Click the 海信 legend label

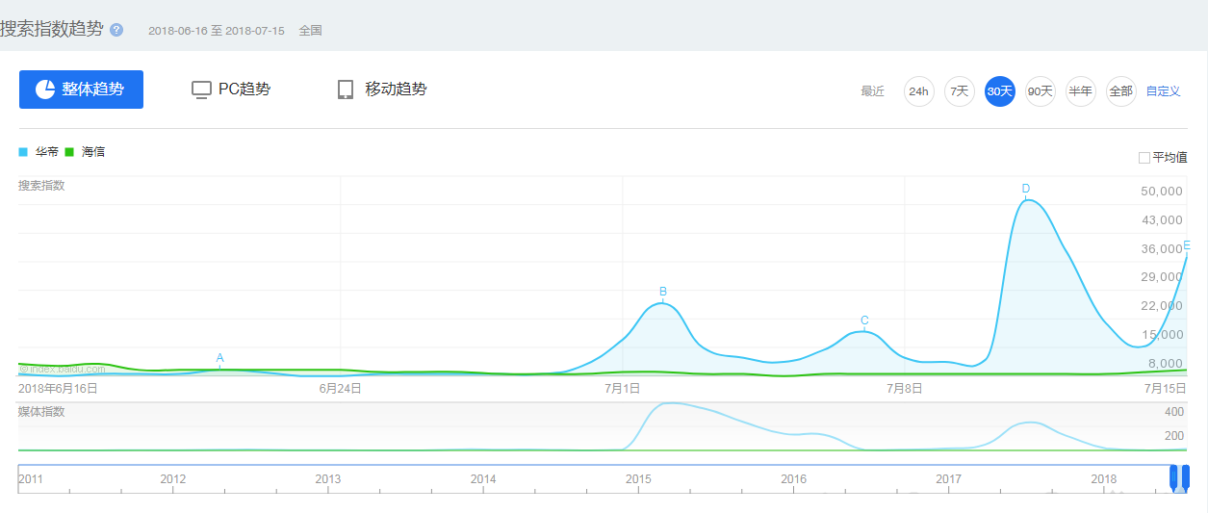coord(93,152)
